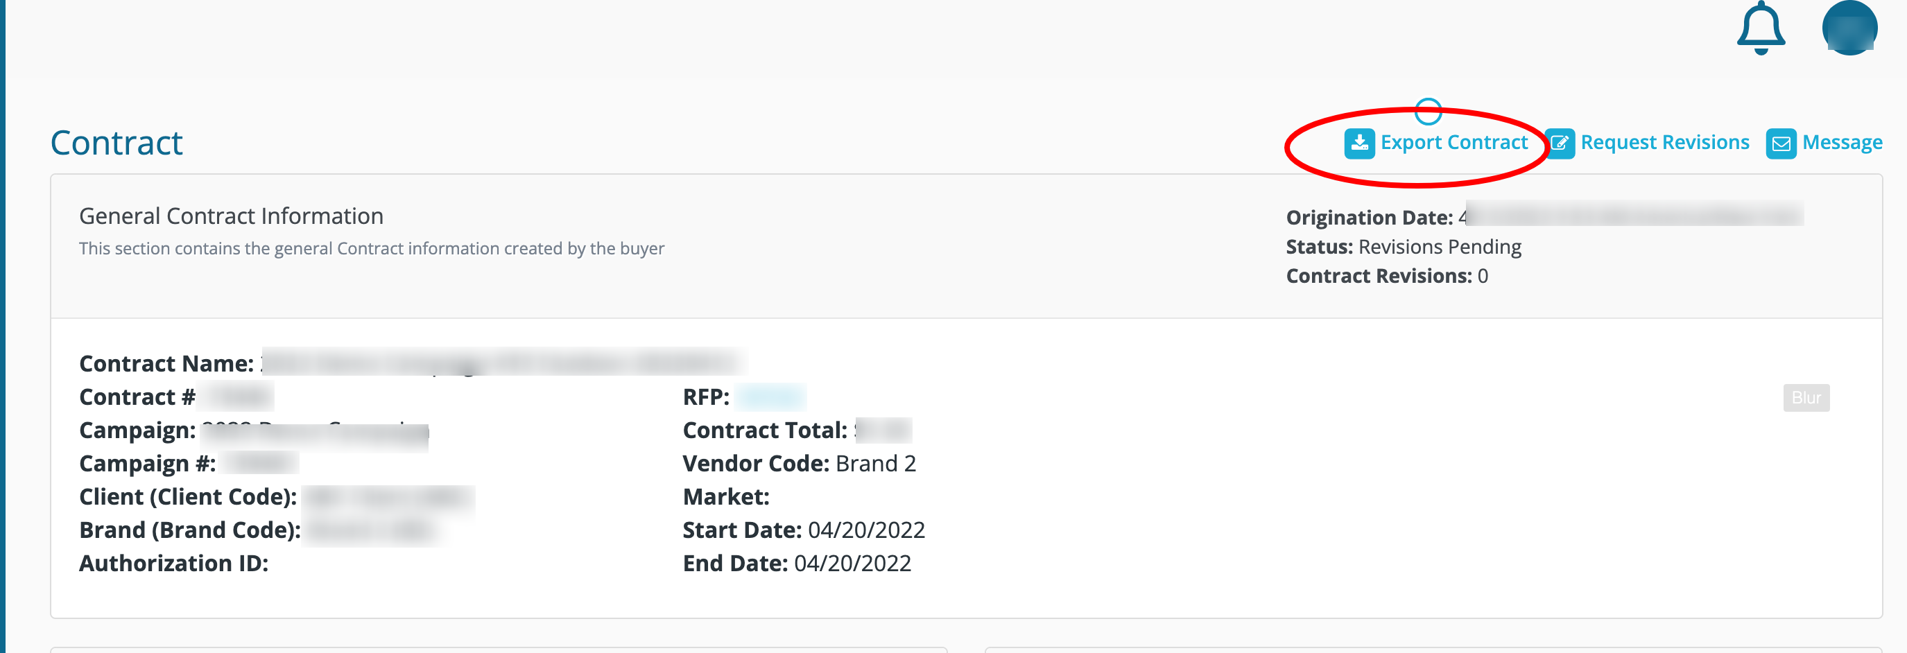Open the user profile avatar
This screenshot has height=653, width=1907.
coord(1849,28)
